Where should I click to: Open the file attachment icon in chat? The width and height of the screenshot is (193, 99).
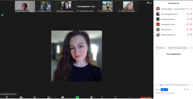(x=184, y=89)
